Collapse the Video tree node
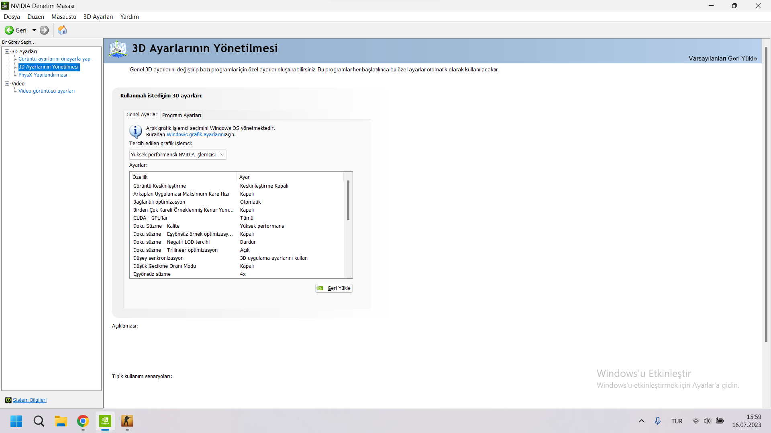Screen dimensions: 771x433 pos(7,83)
